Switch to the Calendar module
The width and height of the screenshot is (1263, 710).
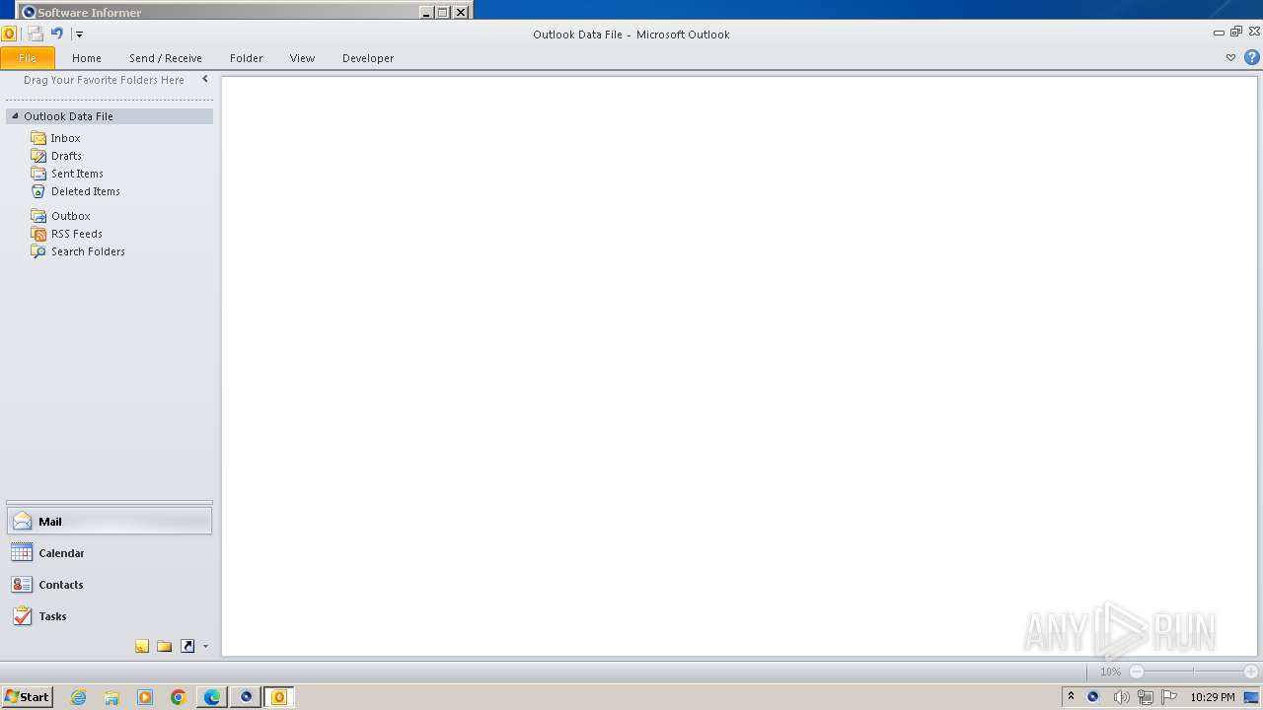110,553
